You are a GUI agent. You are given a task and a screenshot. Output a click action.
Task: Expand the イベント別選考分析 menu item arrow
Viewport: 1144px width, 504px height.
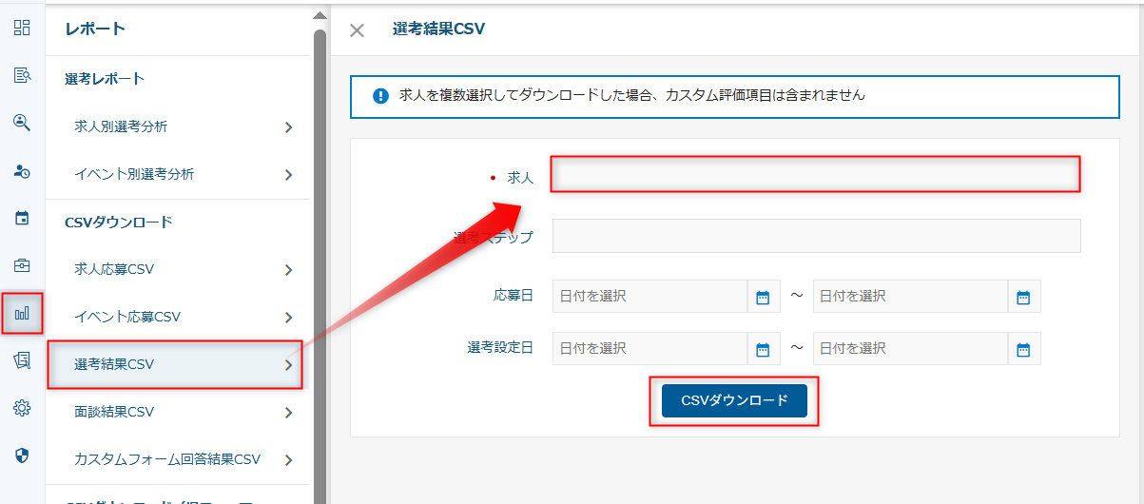point(288,175)
